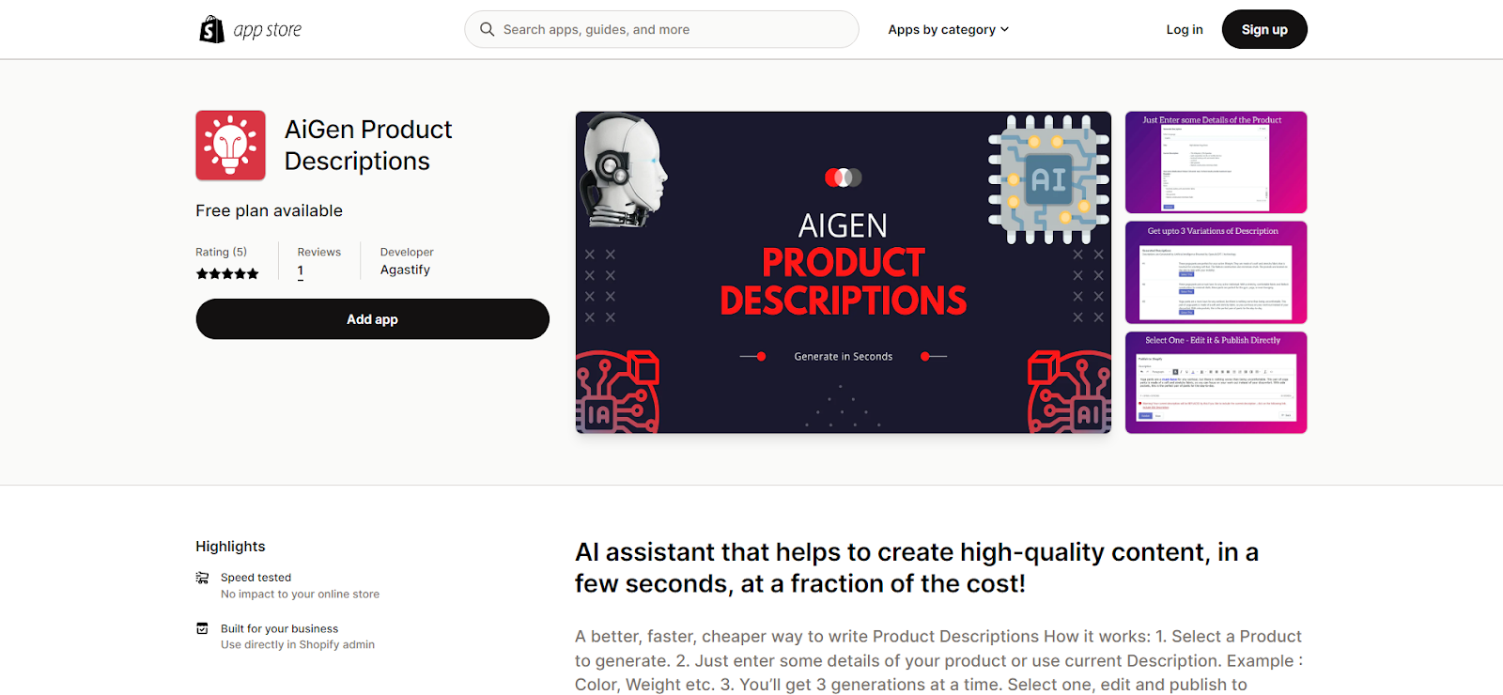Click "Use directly in Shopify admin" text
The height and width of the screenshot is (695, 1503).
(298, 644)
